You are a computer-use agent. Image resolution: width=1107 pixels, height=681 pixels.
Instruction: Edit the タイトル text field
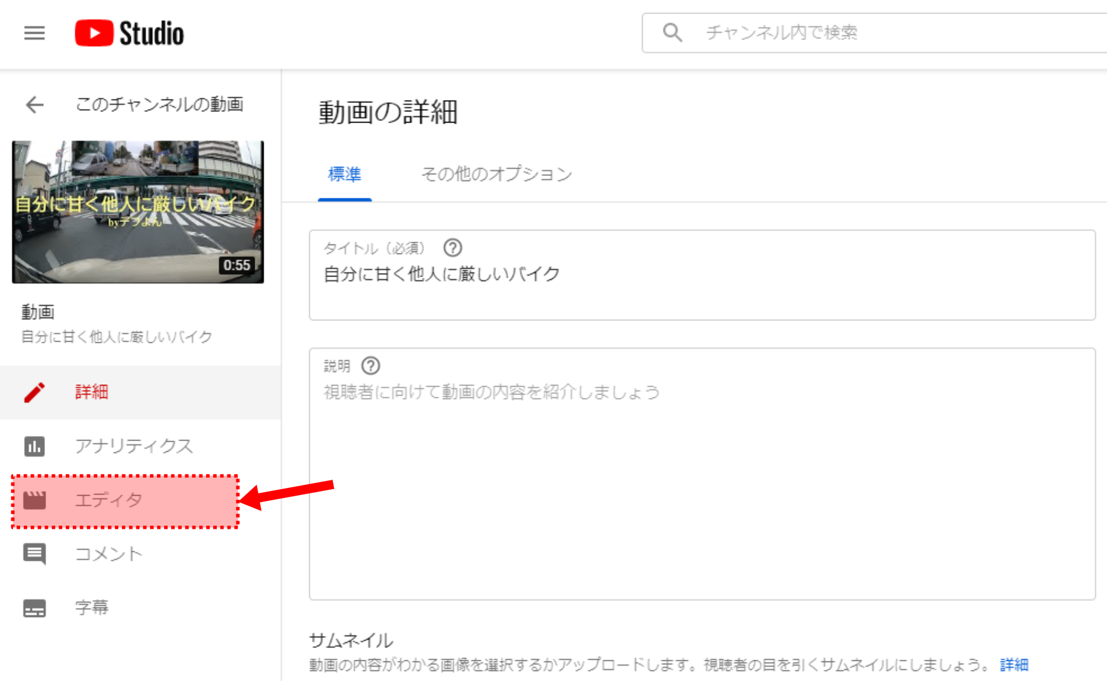point(702,275)
